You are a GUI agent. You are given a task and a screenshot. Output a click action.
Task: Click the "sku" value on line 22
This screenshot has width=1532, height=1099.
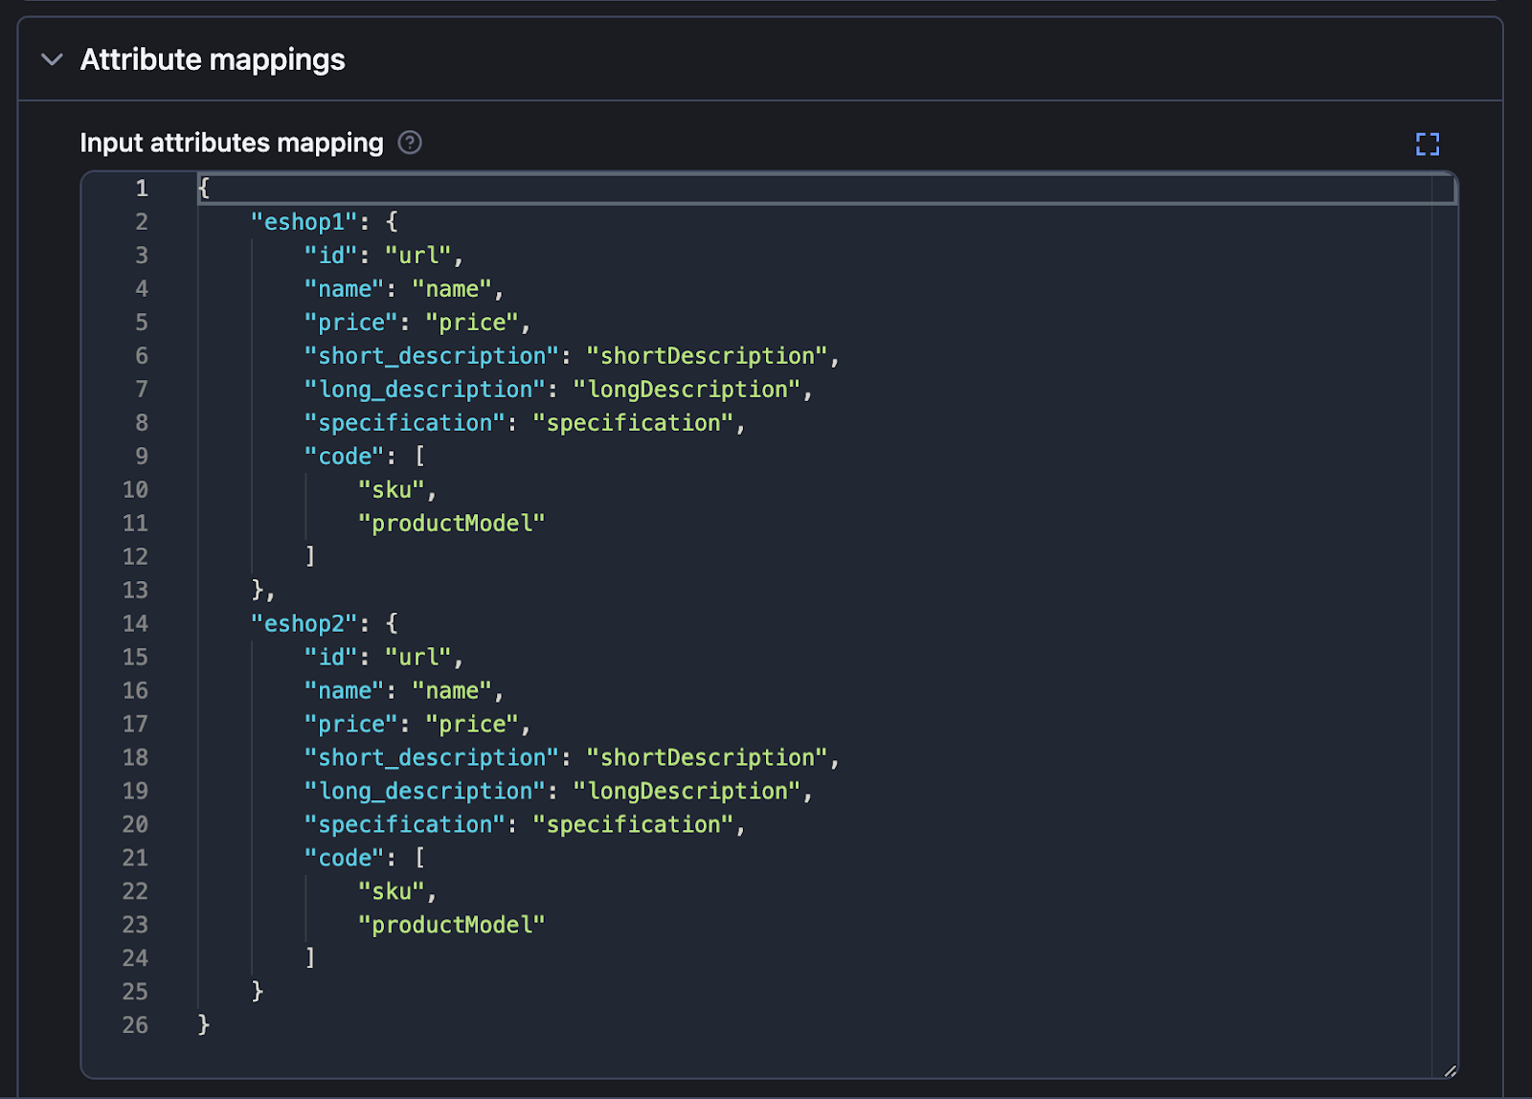pos(394,890)
